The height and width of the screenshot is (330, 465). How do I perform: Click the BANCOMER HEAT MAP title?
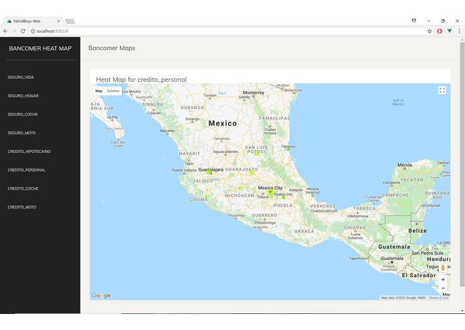pos(40,48)
